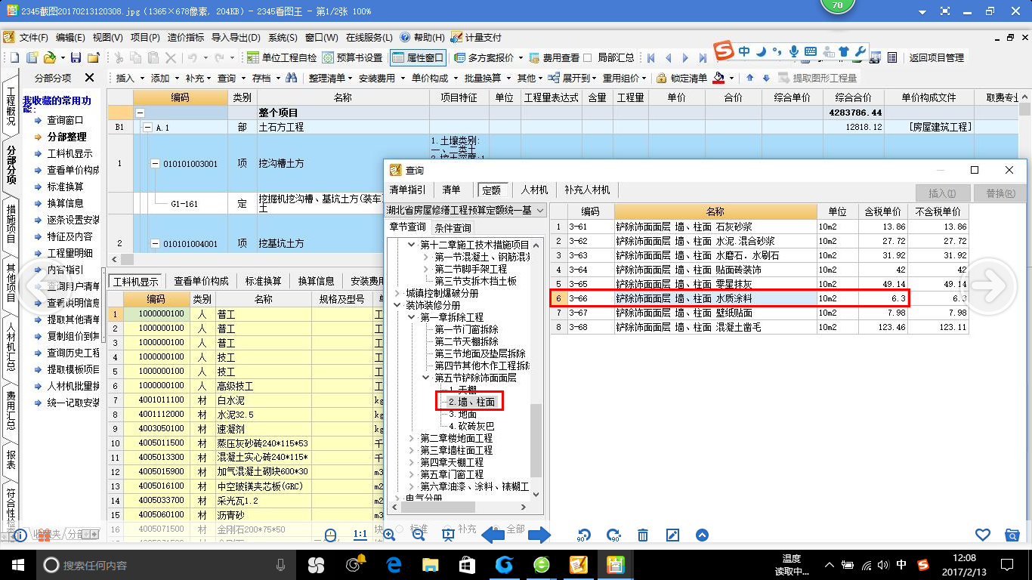The height and width of the screenshot is (580, 1032).
Task: Open the 湖北省房屋修缮工程预算定额 combo box
Action: tap(465, 210)
